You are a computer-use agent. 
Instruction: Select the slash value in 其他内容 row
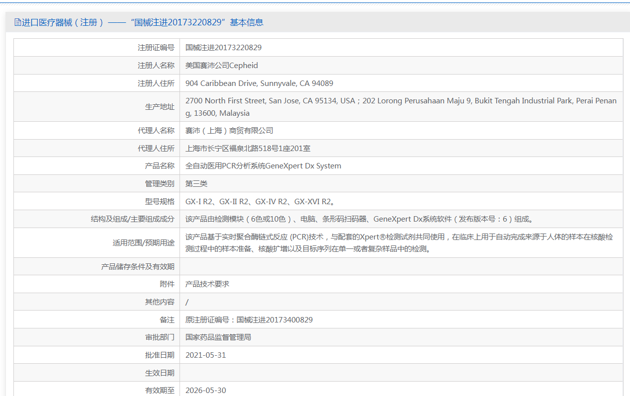click(187, 302)
